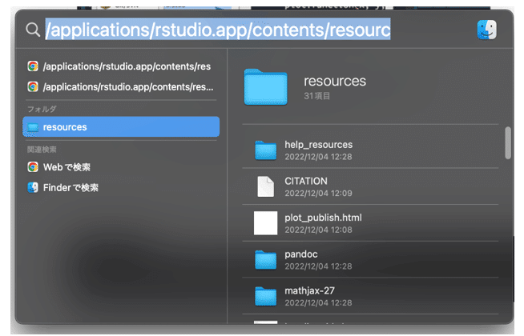Select the CITATION file name
The image size is (524, 336).
tap(306, 181)
